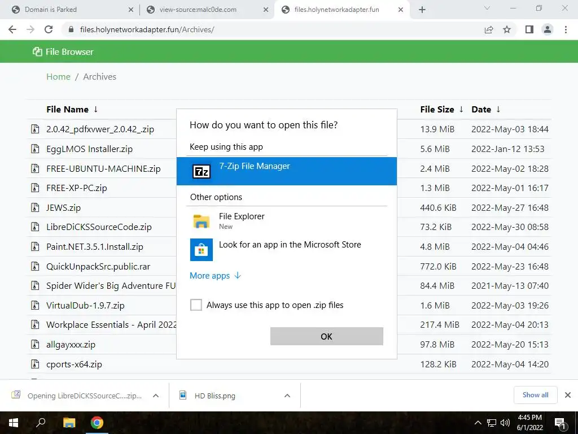Close the downloads bar
This screenshot has width=578, height=434.
pyautogui.click(x=568, y=395)
